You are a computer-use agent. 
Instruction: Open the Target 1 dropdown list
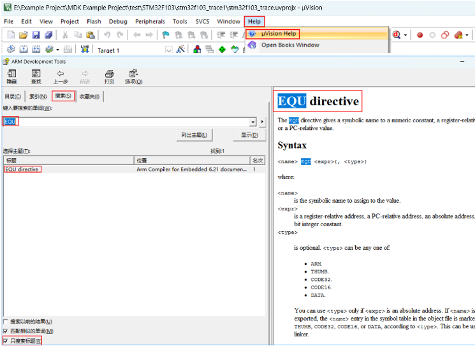coord(168,50)
